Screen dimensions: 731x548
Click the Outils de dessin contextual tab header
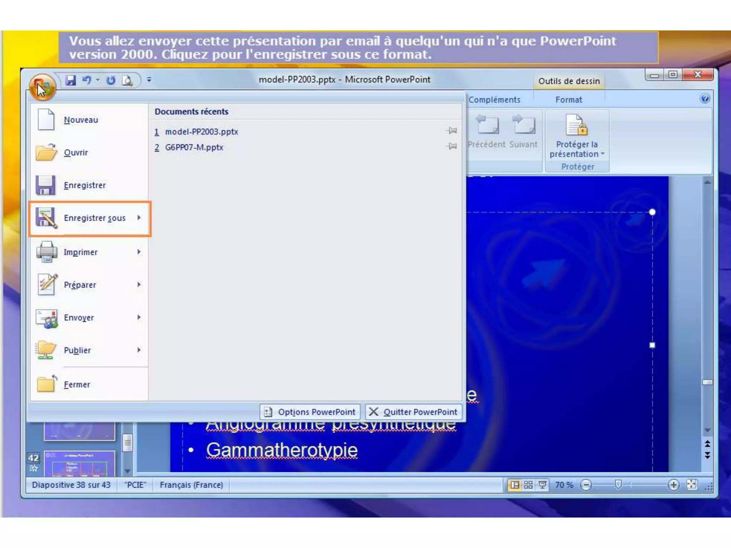[569, 81]
